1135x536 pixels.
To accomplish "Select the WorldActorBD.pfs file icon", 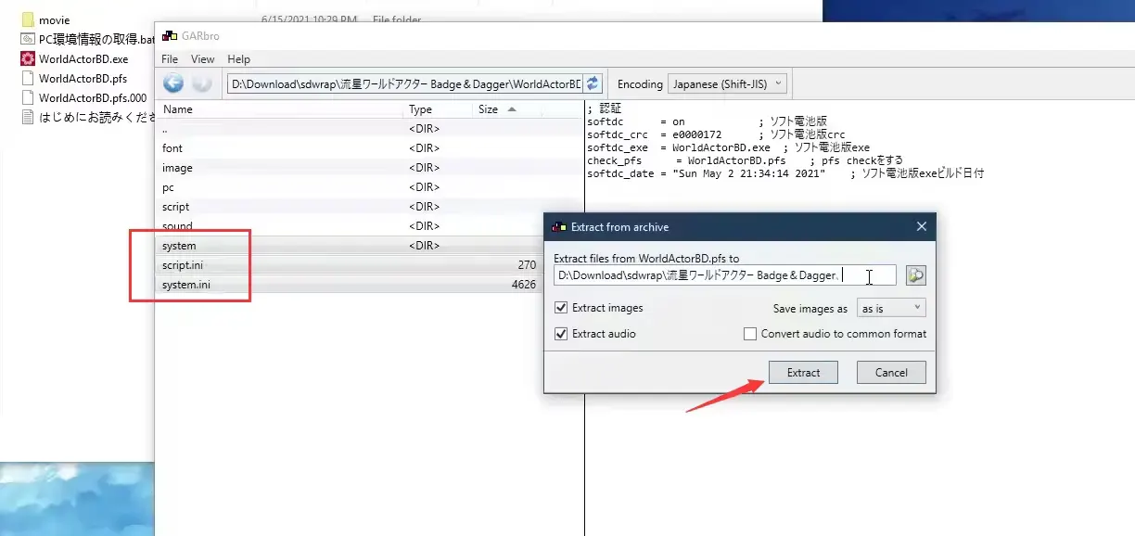I will click(28, 78).
